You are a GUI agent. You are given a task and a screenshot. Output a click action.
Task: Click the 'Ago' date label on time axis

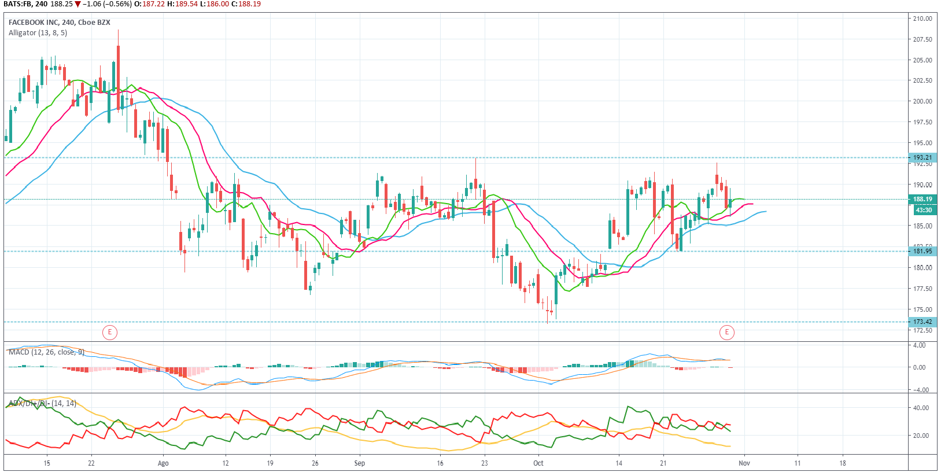pyautogui.click(x=163, y=463)
